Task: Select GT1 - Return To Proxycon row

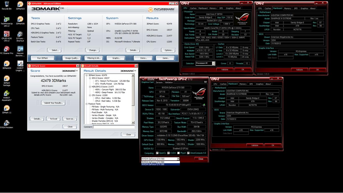Action: pyautogui.click(x=112, y=81)
